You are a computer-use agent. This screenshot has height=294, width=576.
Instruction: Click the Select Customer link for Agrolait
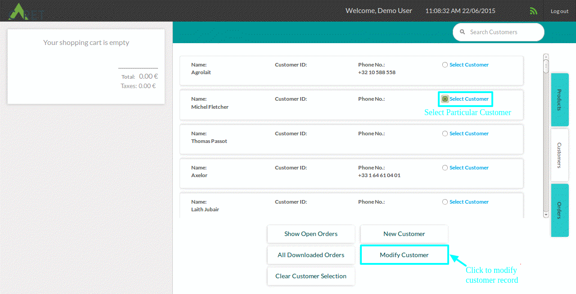(x=469, y=64)
